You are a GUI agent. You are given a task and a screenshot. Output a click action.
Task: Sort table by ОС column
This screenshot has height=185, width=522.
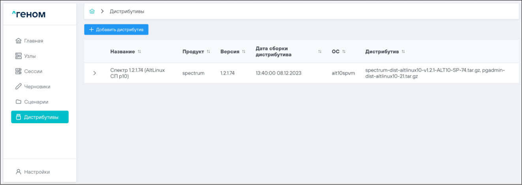pyautogui.click(x=344, y=52)
